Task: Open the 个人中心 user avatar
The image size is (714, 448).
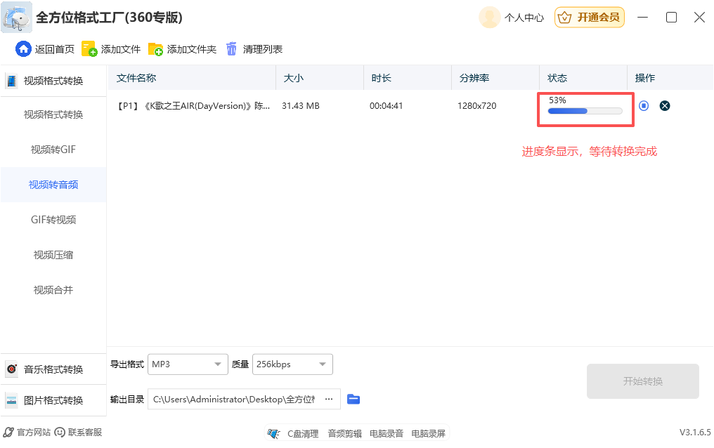Action: [489, 18]
